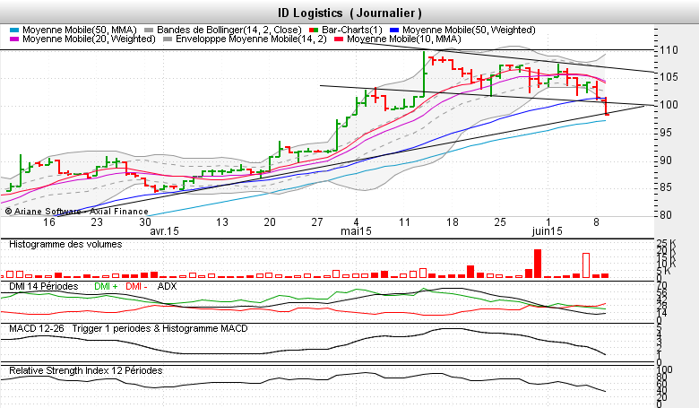Click the juin15 month label on time axis
The image size is (699, 408).
(x=548, y=231)
